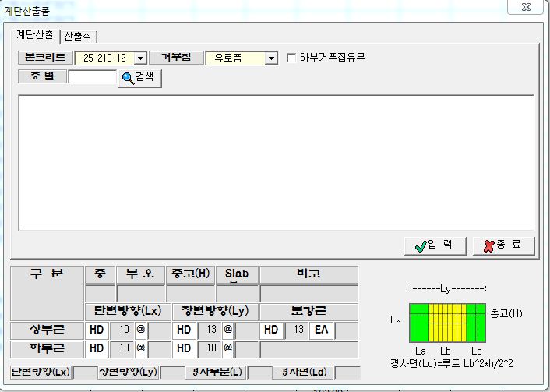
Task: Click the 하부근 row label
Action: coord(47,349)
